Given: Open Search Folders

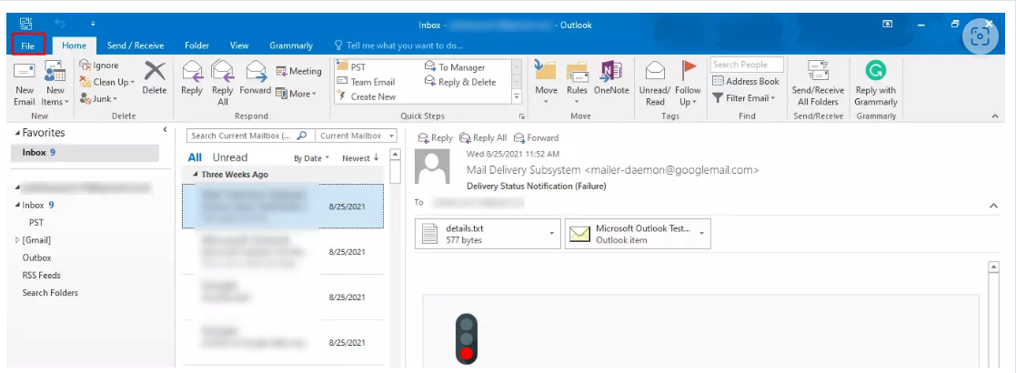Looking at the screenshot, I should tap(50, 293).
